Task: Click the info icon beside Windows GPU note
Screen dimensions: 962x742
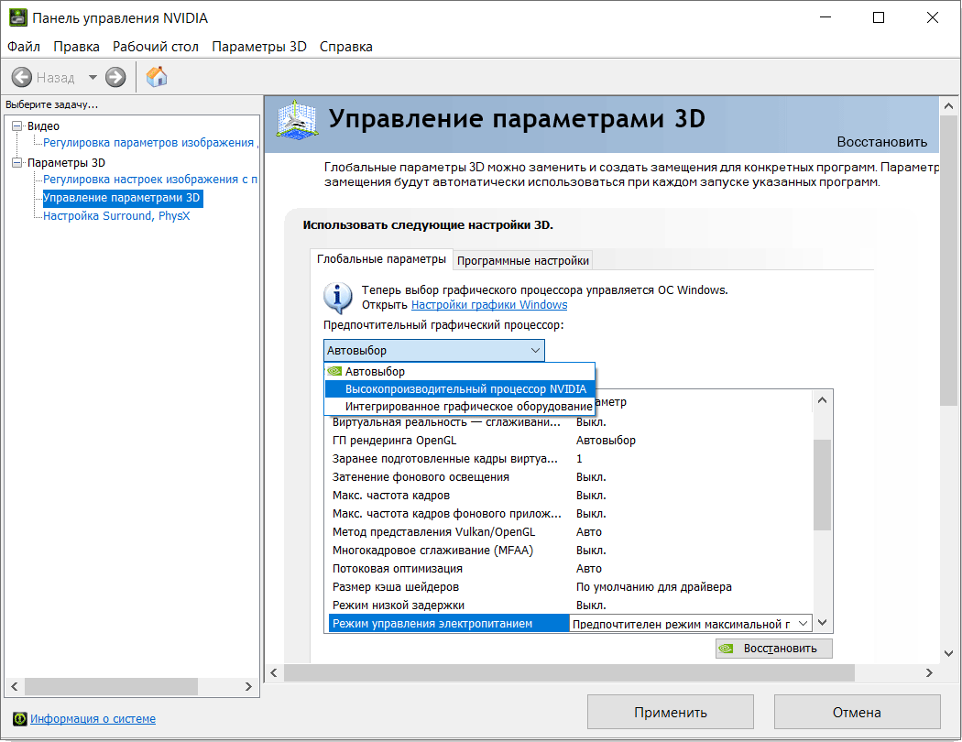Action: 337,298
